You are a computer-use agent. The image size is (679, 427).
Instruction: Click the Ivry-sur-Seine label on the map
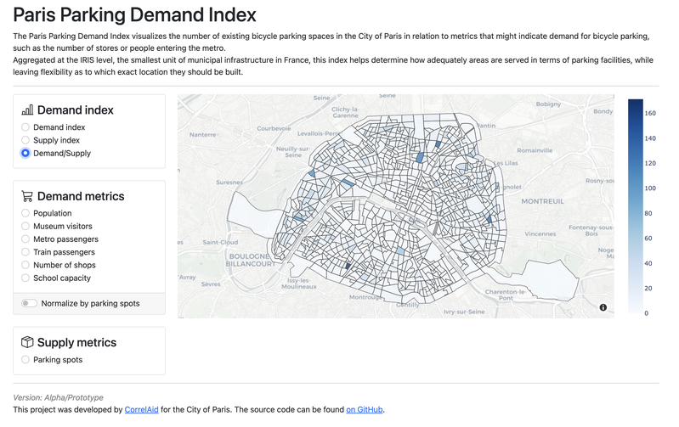(464, 312)
